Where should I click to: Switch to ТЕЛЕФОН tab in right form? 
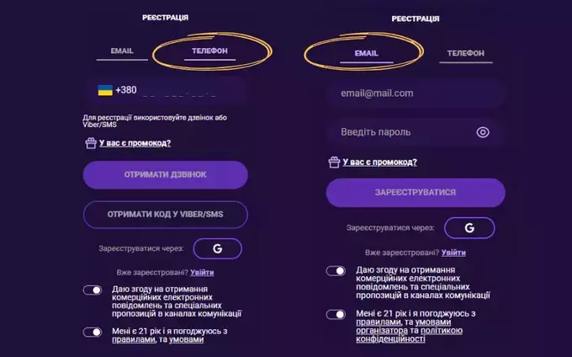click(x=465, y=53)
